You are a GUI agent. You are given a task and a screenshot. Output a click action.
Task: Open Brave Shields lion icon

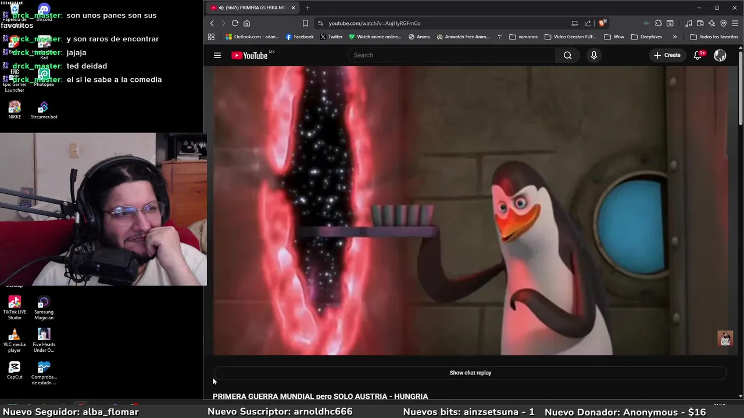[602, 23]
